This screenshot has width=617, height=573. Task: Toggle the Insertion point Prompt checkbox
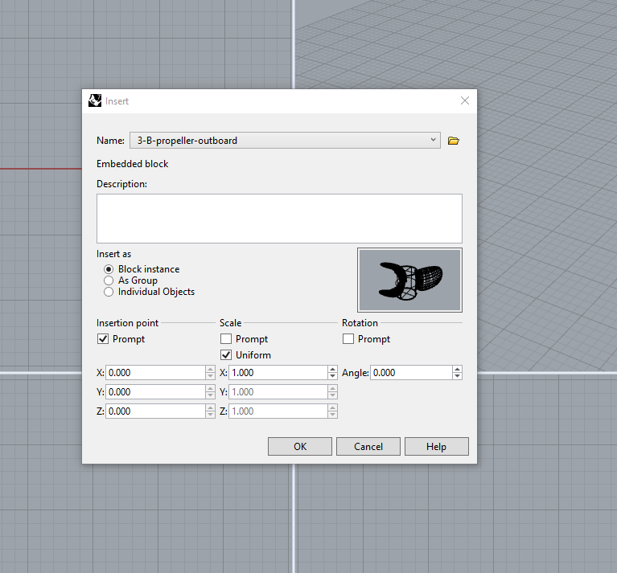click(103, 339)
